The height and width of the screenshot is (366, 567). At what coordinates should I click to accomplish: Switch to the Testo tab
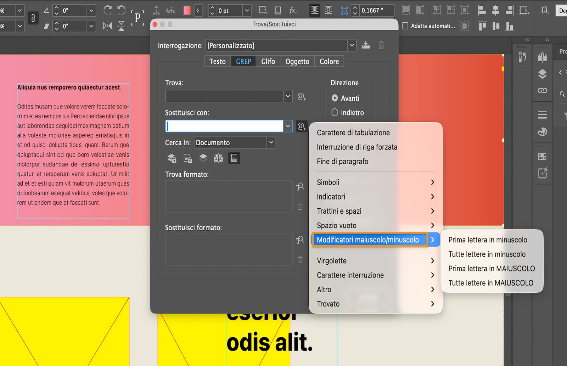(x=217, y=61)
